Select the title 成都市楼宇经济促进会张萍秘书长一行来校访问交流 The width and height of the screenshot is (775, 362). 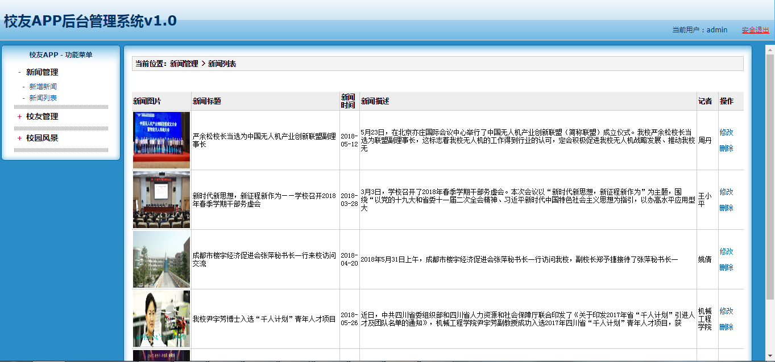(x=265, y=259)
